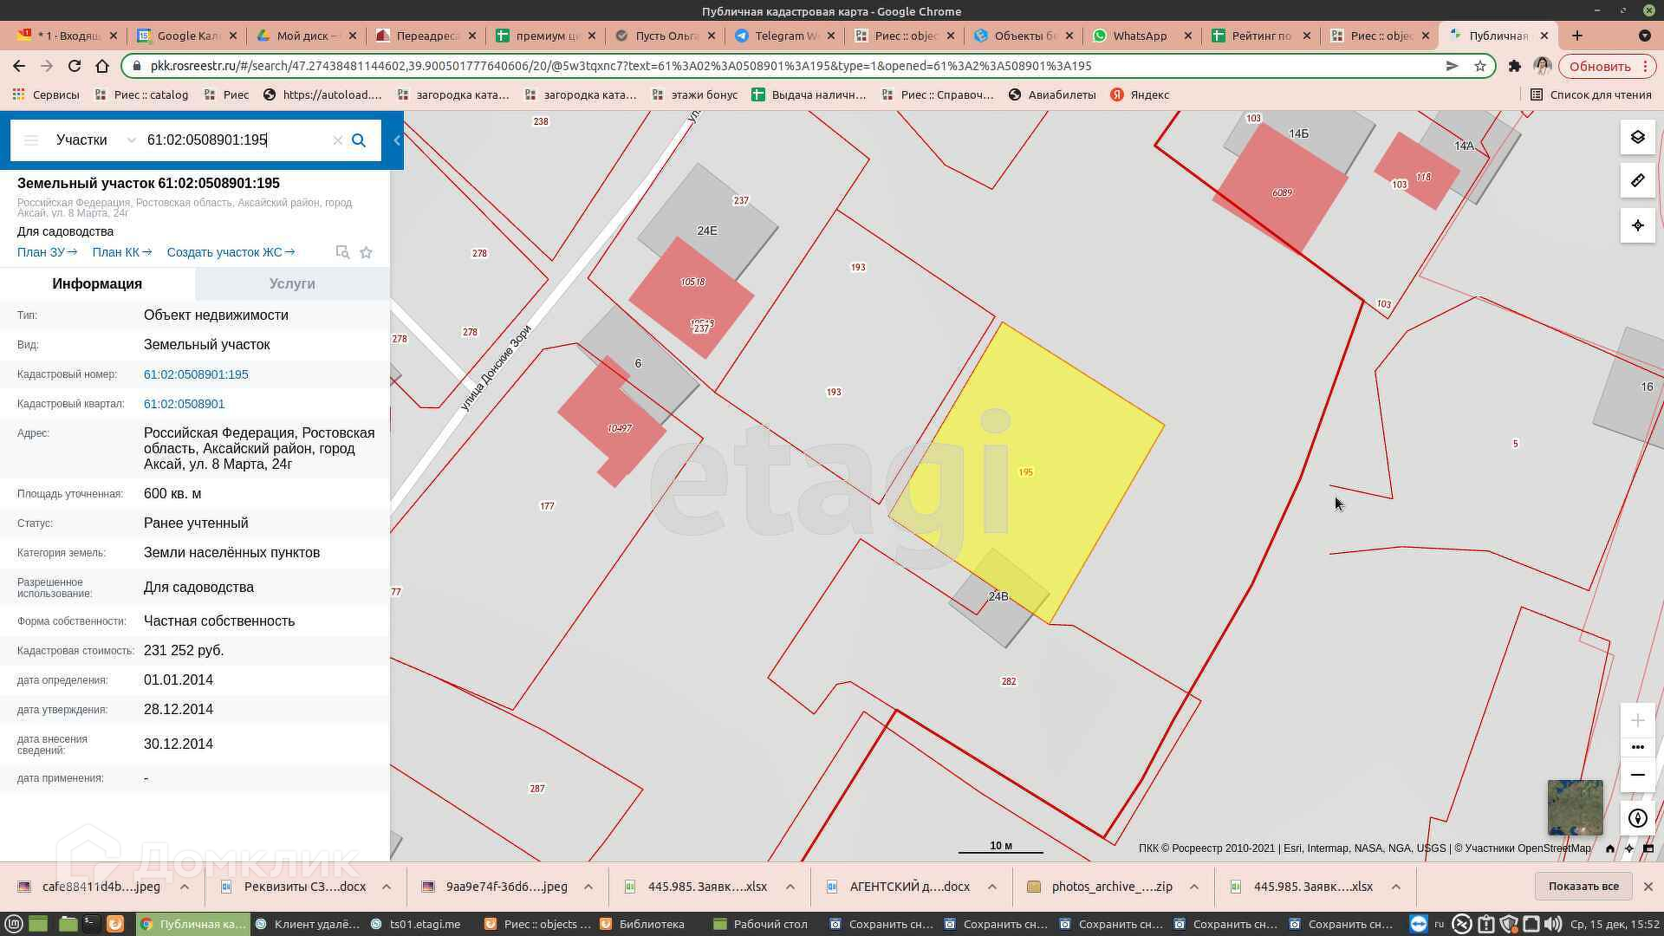Toggle the satellite basemap thumbnail
Viewport: 1664px width, 936px height.
(x=1575, y=807)
